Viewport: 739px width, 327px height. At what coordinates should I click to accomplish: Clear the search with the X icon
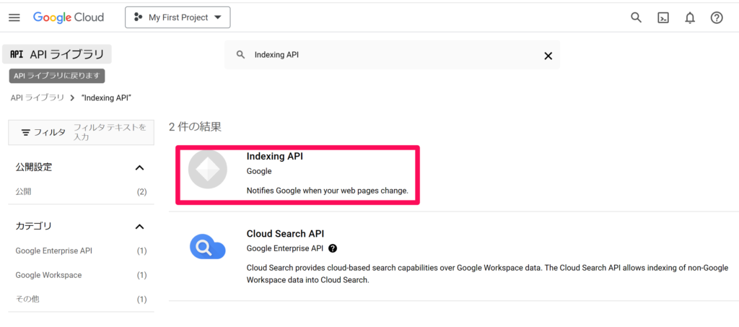point(548,56)
